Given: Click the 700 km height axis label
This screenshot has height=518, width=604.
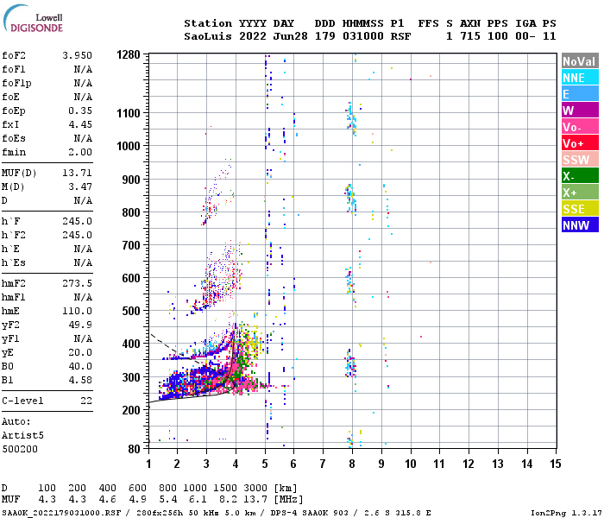Looking at the screenshot, I should [131, 245].
